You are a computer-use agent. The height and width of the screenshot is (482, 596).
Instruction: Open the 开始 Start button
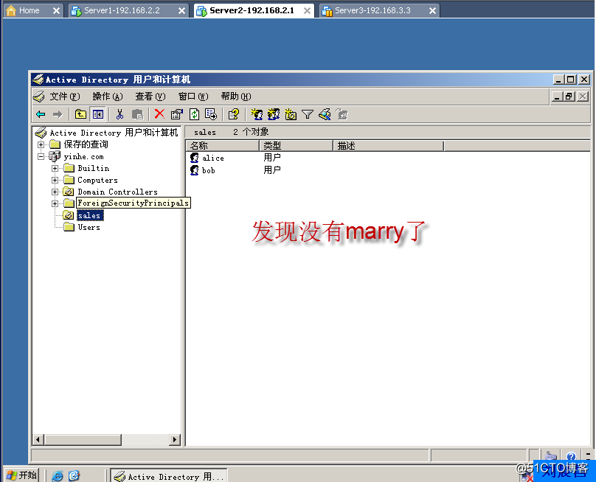click(x=22, y=475)
